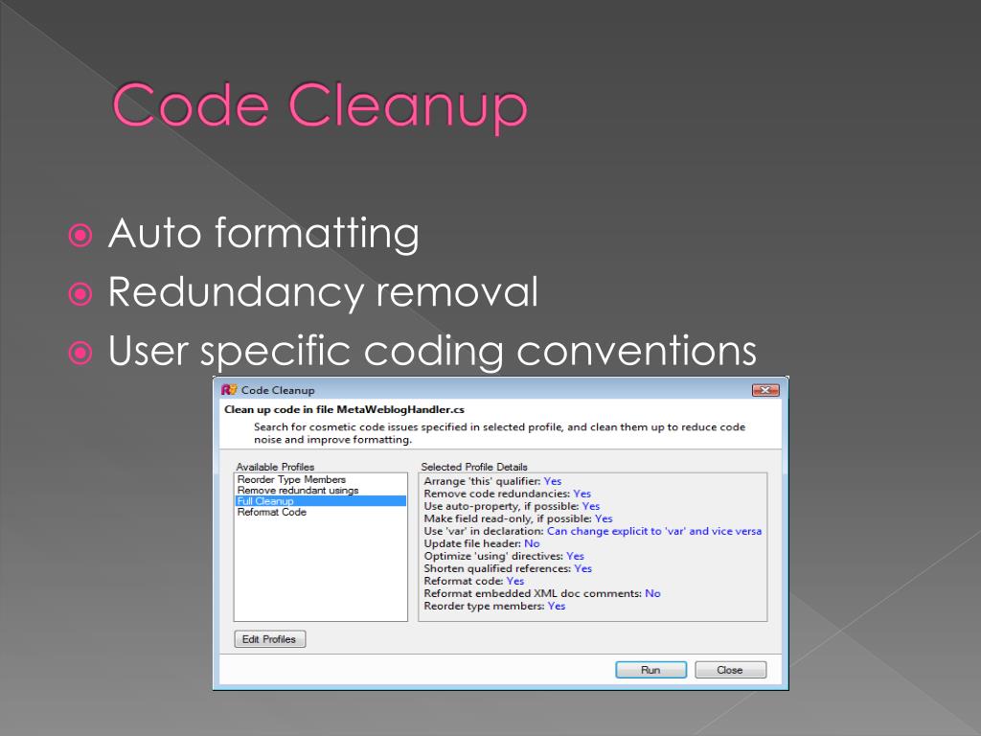This screenshot has width=981, height=736.
Task: Click the Optimize 'using' directives line
Action: click(504, 557)
